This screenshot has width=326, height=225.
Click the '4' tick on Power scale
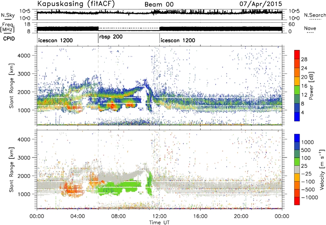[302, 112]
